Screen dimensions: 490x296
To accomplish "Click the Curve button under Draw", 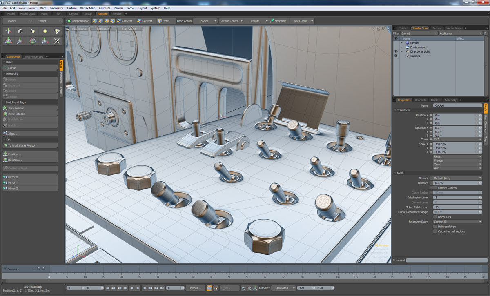I will (29, 68).
